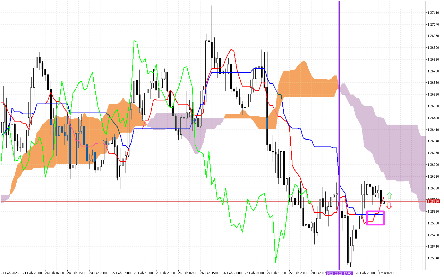The image size is (444, 277).
Task: Click the 1.26550 price level label
Action: click(434, 106)
